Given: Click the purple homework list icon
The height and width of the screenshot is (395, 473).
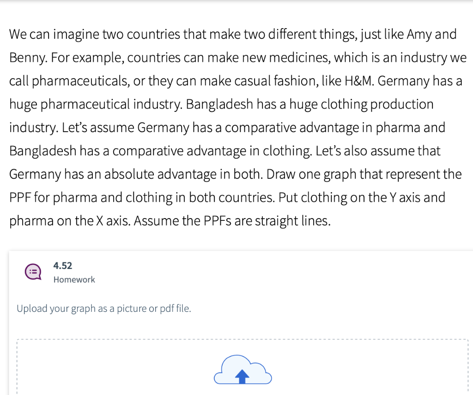Looking at the screenshot, I should [32, 272].
